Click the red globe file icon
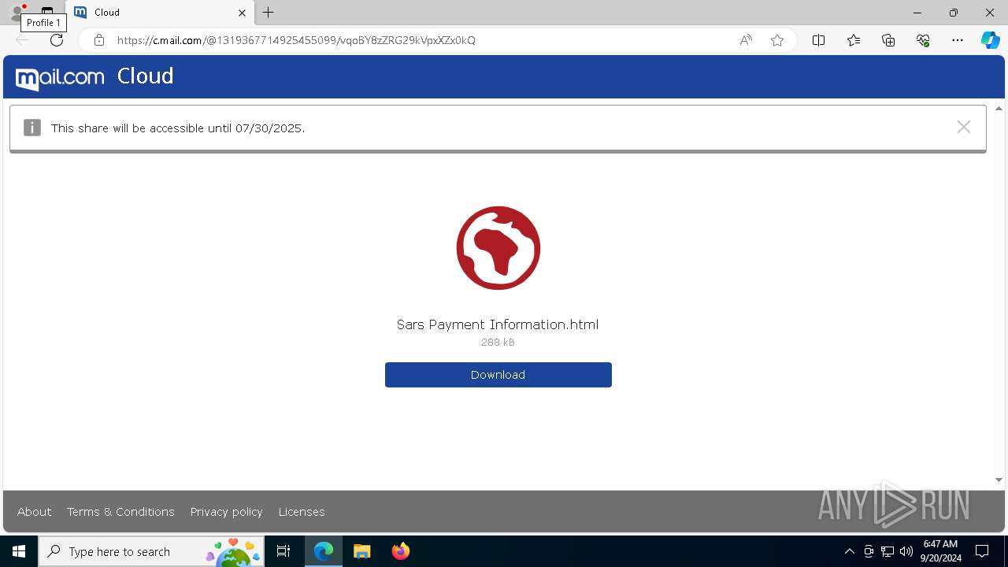This screenshot has width=1008, height=567. [498, 248]
